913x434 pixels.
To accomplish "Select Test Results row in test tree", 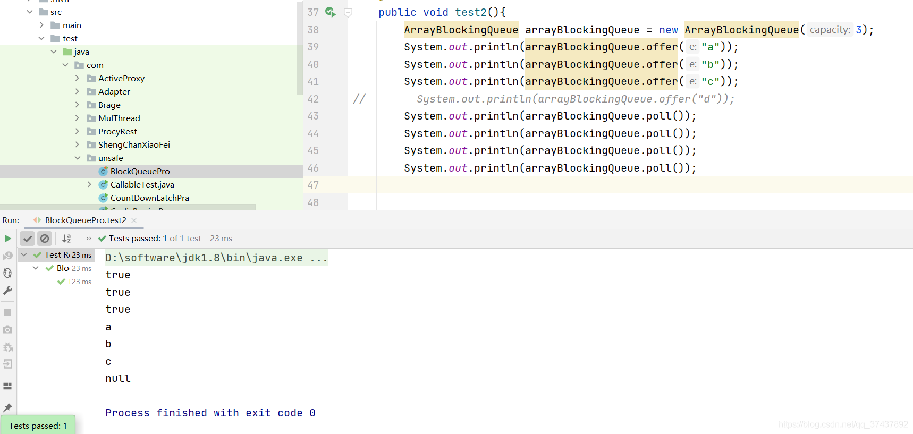I will (57, 255).
